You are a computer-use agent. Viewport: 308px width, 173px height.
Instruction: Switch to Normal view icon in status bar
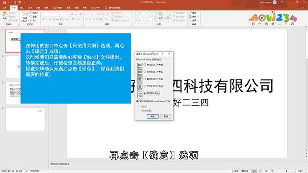click(254, 171)
